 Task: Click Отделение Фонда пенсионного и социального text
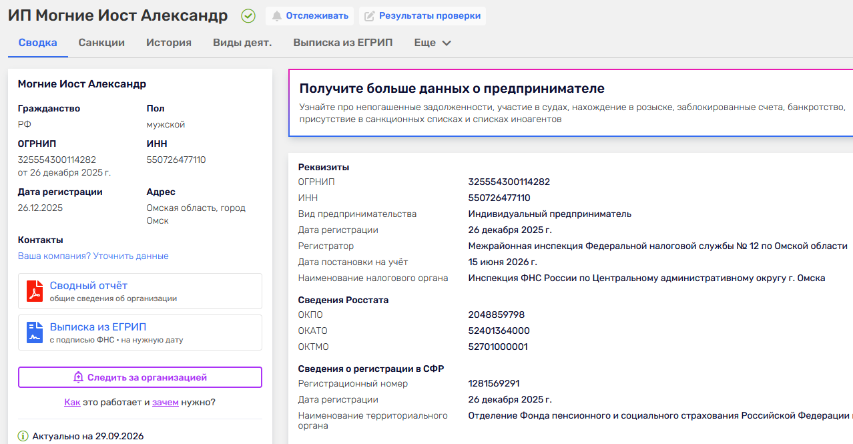(659, 415)
